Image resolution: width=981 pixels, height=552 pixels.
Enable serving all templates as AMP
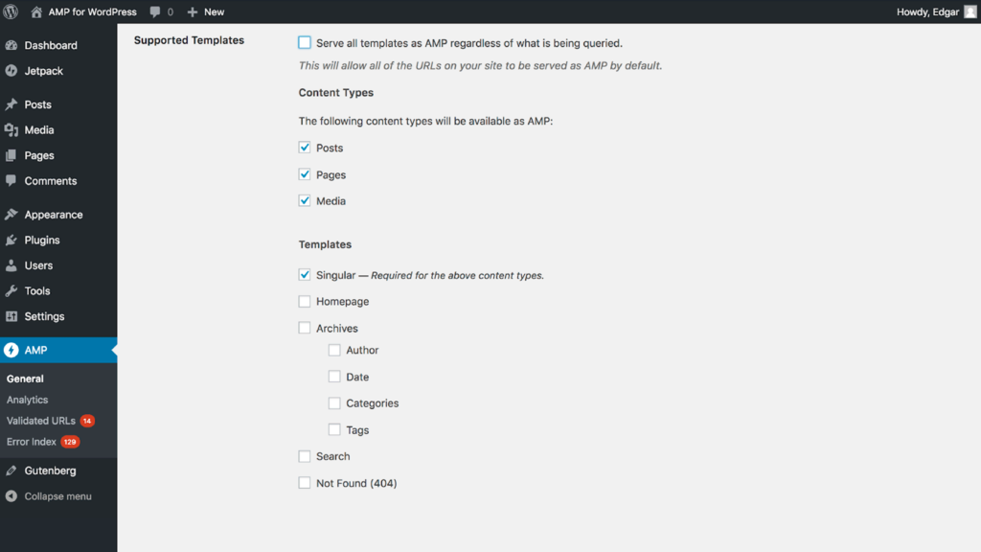(305, 43)
